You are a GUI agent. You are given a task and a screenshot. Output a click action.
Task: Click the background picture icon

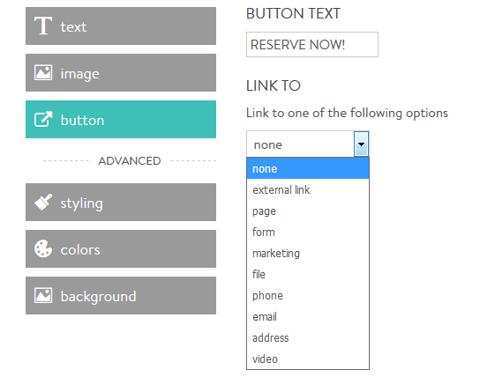pos(43,295)
